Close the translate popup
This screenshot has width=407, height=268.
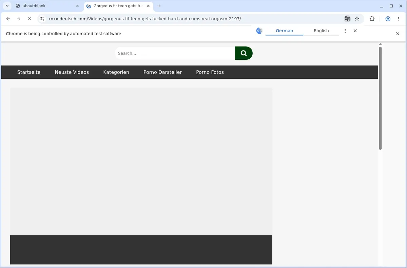(355, 31)
